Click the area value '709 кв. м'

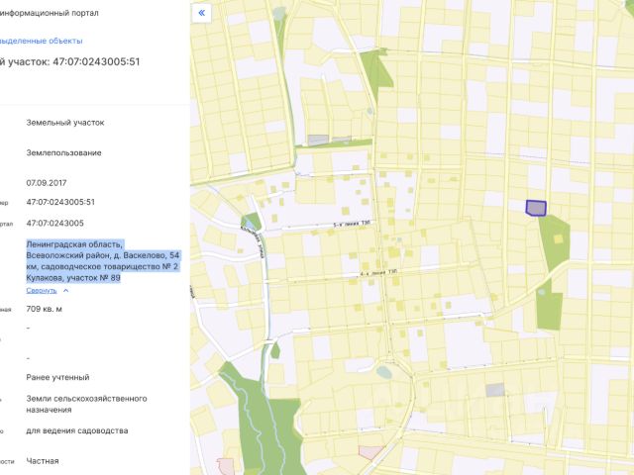tap(44, 309)
